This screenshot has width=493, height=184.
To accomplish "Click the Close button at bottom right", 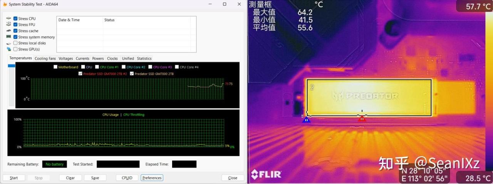I will (233, 178).
